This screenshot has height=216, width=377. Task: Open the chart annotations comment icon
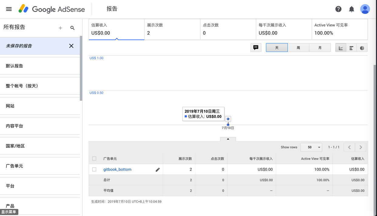coord(256,48)
